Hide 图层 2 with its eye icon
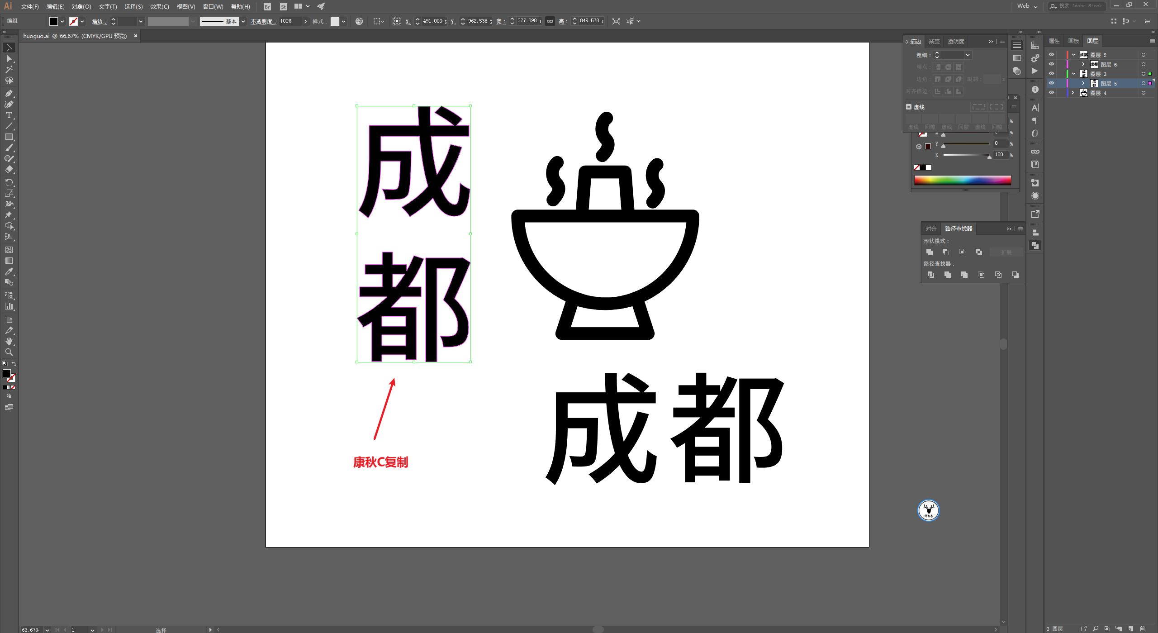 (x=1052, y=55)
